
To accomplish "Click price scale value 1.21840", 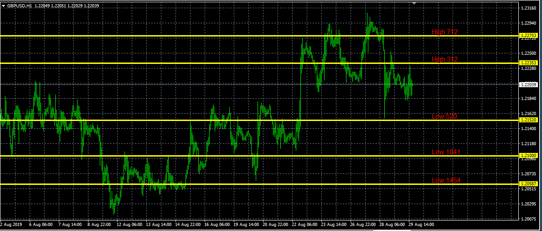I will [x=528, y=99].
